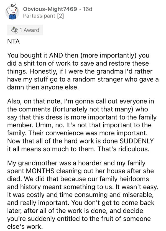Click the line beginning 'You bought it'
Image resolution: width=166 pixels, height=231 pixels.
pyautogui.click(x=78, y=56)
